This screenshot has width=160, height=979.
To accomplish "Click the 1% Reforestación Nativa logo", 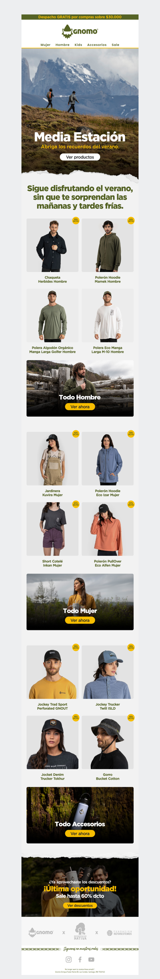I will [80, 931].
